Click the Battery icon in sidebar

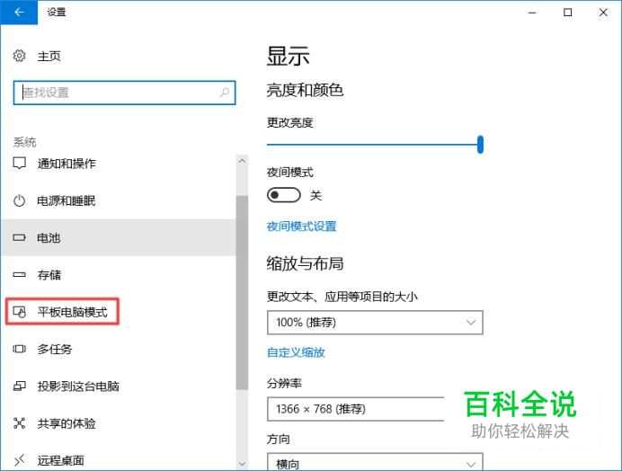click(x=19, y=237)
